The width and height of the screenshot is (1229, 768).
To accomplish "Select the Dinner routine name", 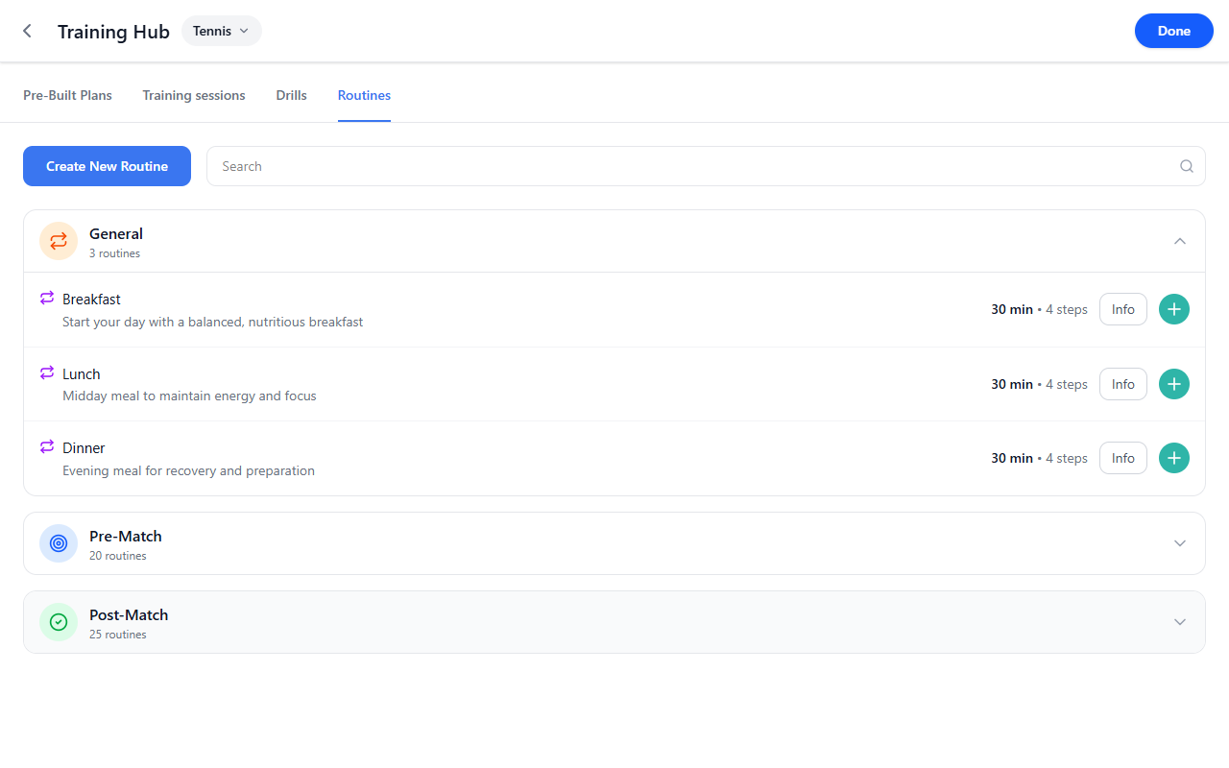I will coord(84,448).
